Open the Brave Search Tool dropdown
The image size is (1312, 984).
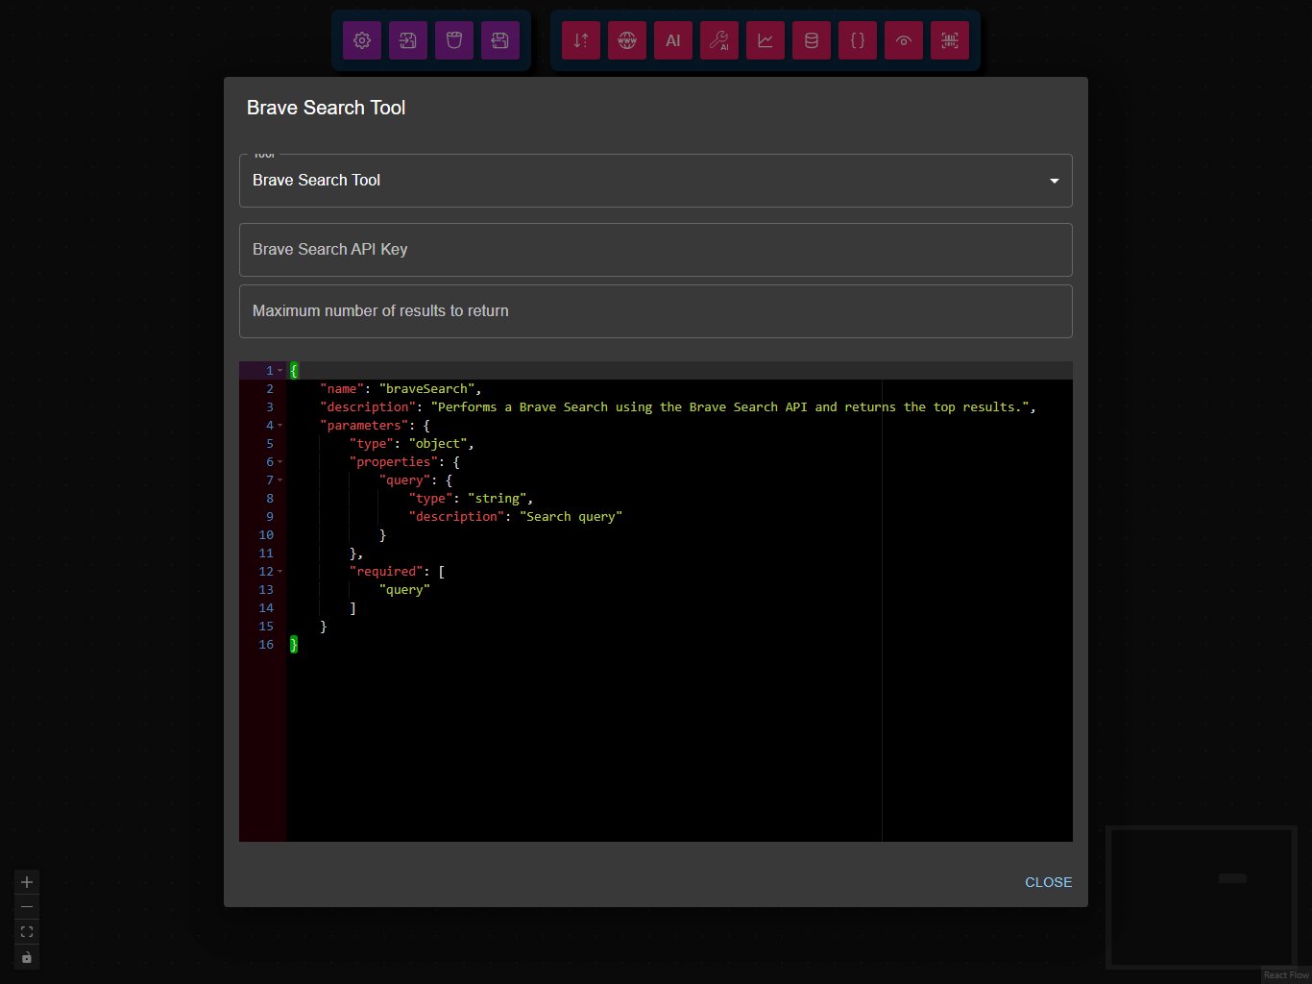656,181
